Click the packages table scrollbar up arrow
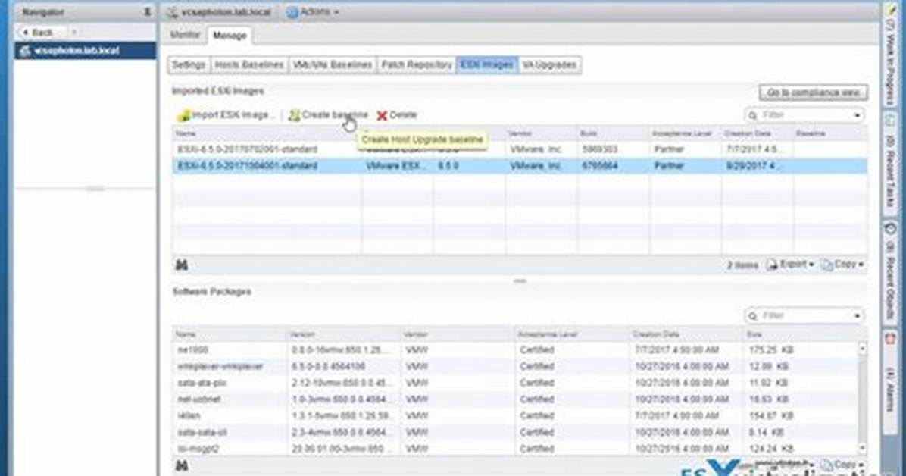 (862, 348)
